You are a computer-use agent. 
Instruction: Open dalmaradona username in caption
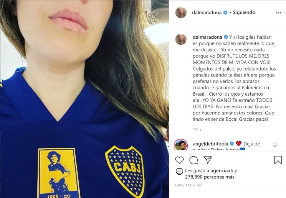[207, 37]
